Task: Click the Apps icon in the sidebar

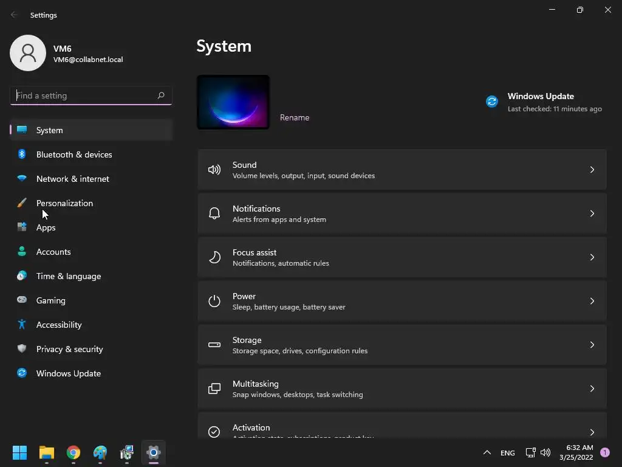Action: (x=22, y=227)
